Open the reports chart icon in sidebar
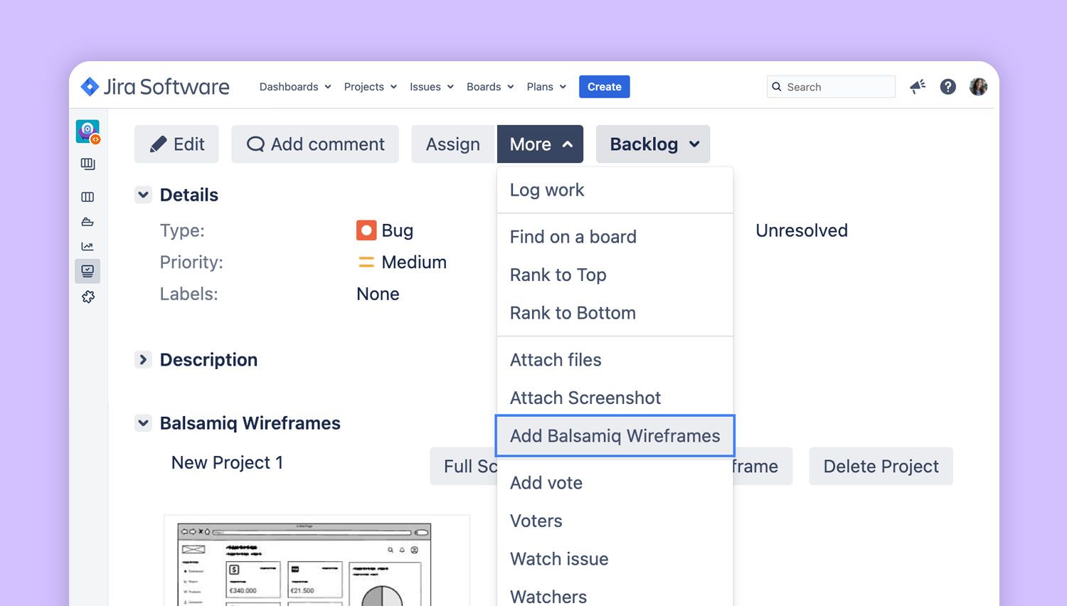Image resolution: width=1067 pixels, height=606 pixels. click(x=87, y=247)
